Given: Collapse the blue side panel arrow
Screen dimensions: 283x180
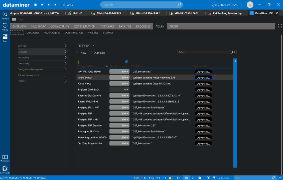Looking at the screenshot, I should pos(235,61).
